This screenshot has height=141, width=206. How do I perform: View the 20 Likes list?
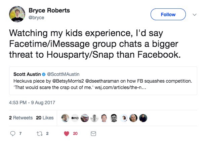click(x=45, y=118)
